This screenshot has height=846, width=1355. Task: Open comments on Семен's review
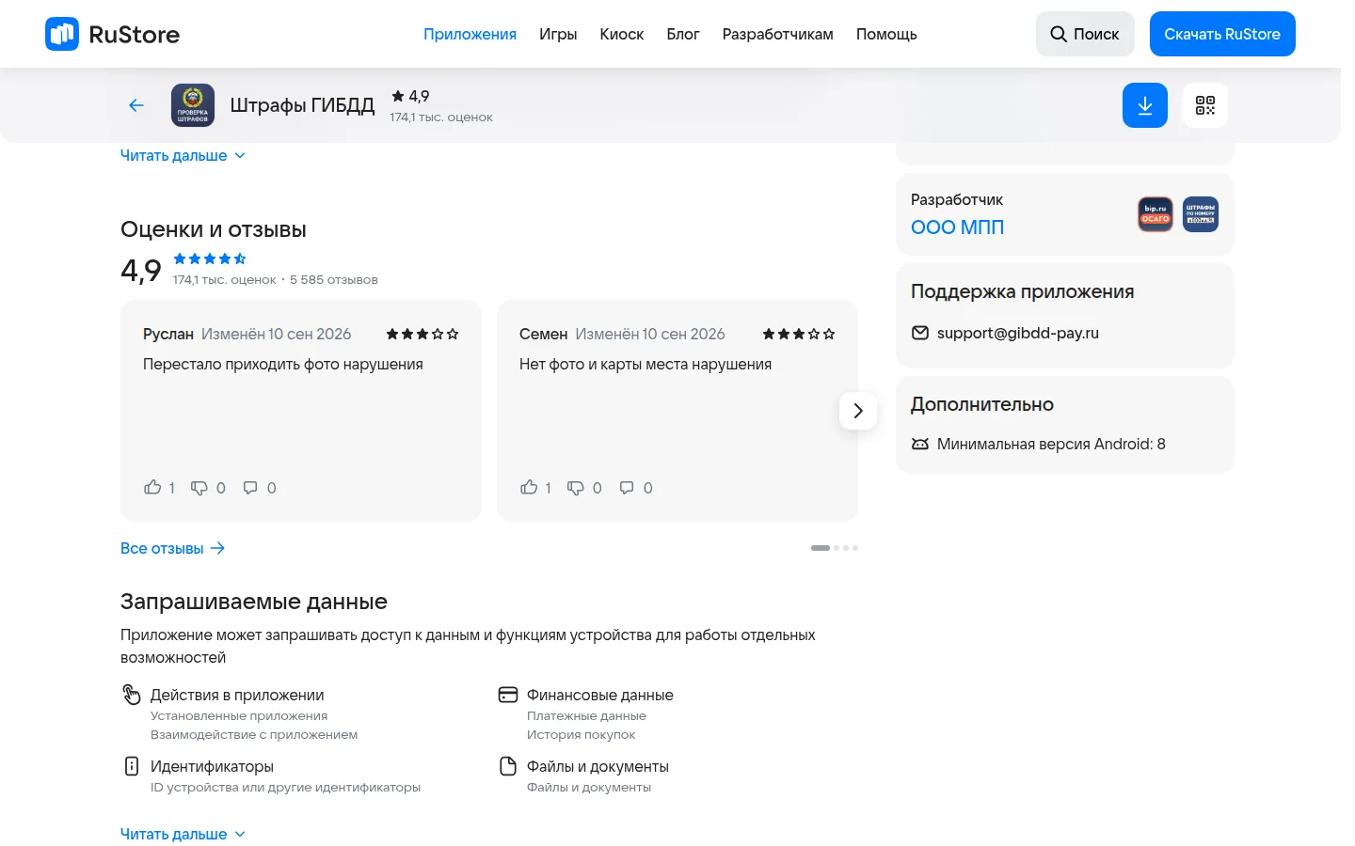coord(627,488)
